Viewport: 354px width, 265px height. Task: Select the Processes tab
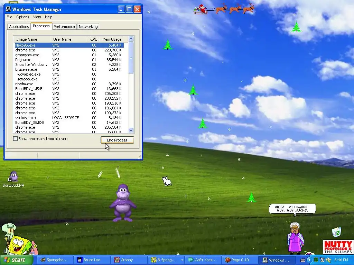click(x=41, y=26)
